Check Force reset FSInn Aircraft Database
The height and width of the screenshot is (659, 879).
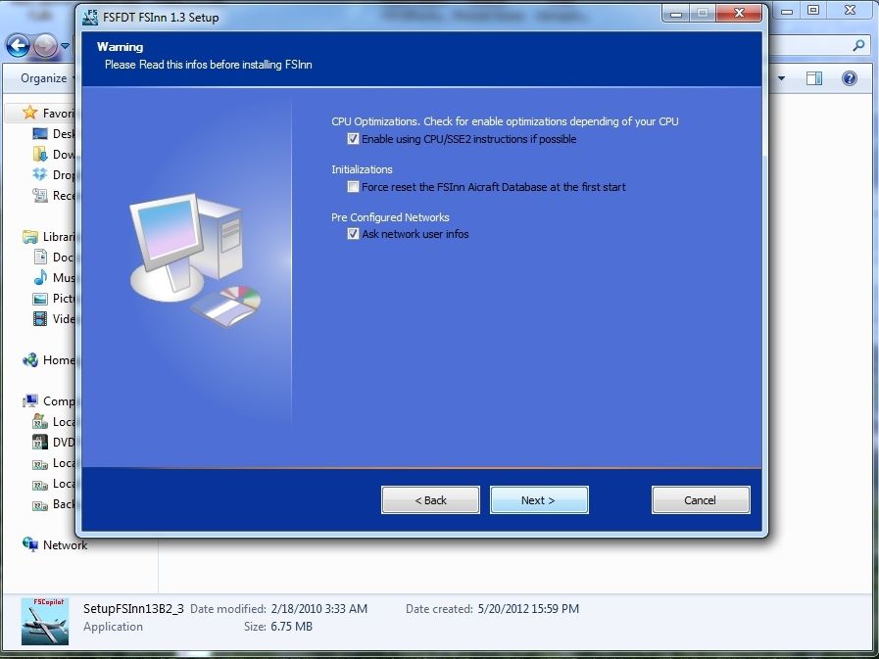[x=353, y=187]
